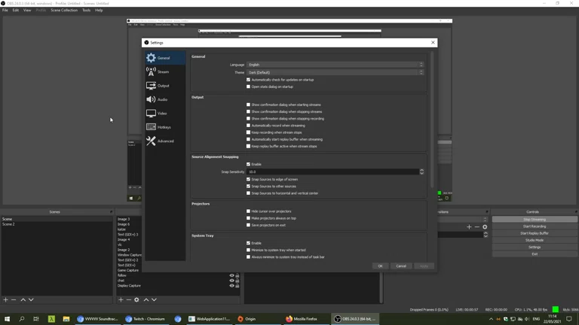579x325 pixels.
Task: Open the Scene Collection menu
Action: tap(64, 11)
